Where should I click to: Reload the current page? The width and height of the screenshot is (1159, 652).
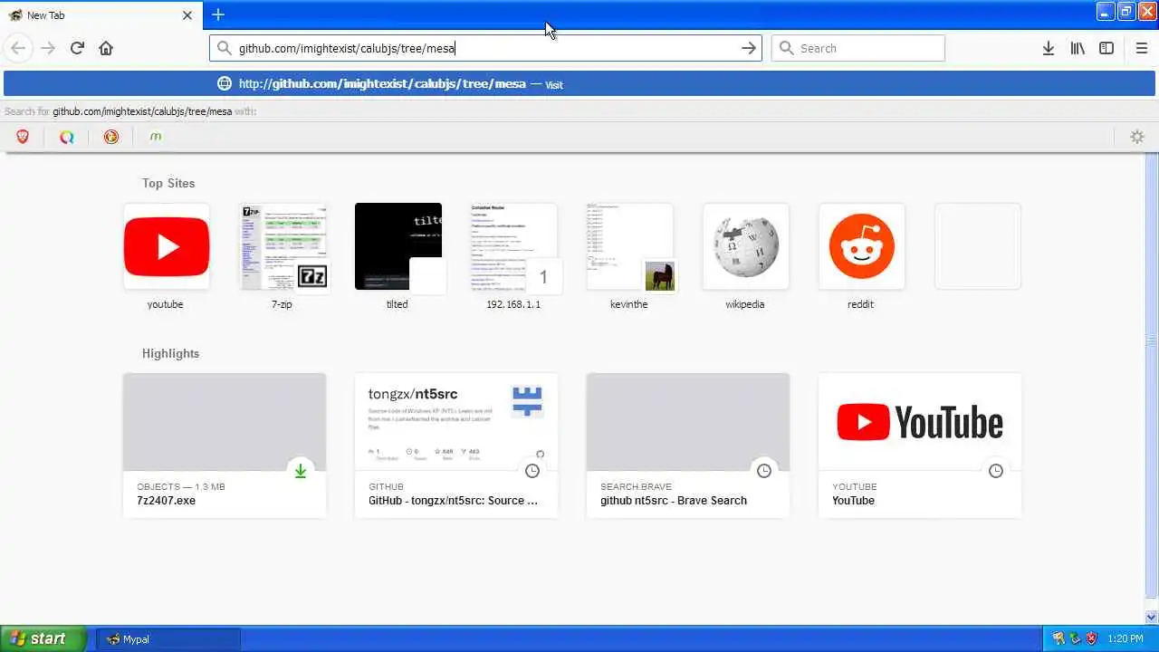coord(77,48)
